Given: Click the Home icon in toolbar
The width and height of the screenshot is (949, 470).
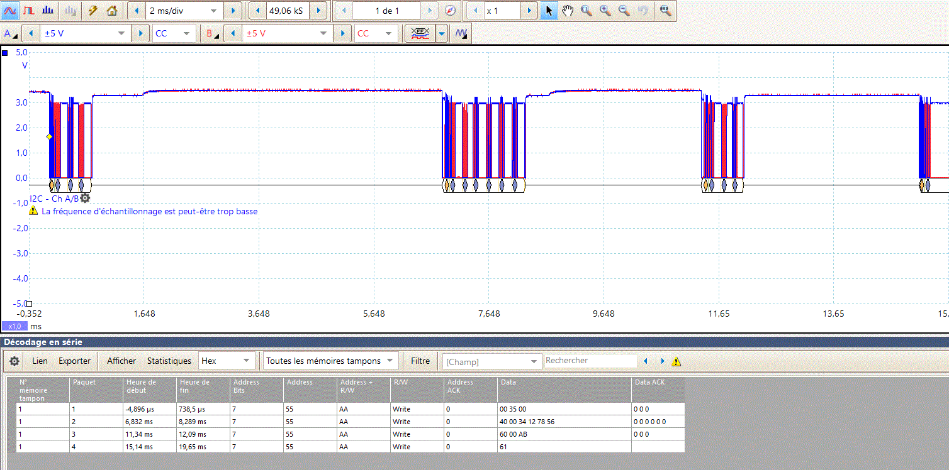Looking at the screenshot, I should click(x=111, y=11).
